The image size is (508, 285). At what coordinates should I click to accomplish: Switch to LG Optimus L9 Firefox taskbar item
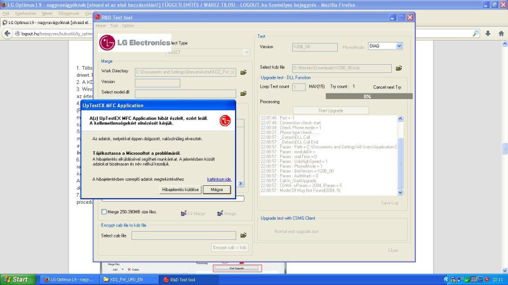(69, 279)
